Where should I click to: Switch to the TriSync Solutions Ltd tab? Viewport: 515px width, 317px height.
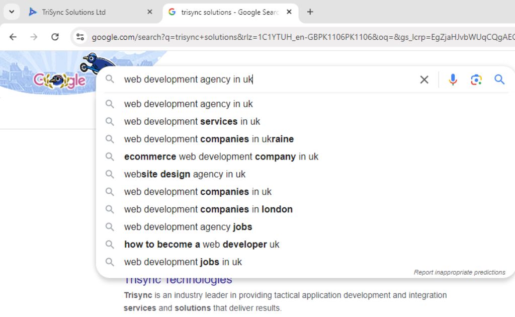(91, 12)
